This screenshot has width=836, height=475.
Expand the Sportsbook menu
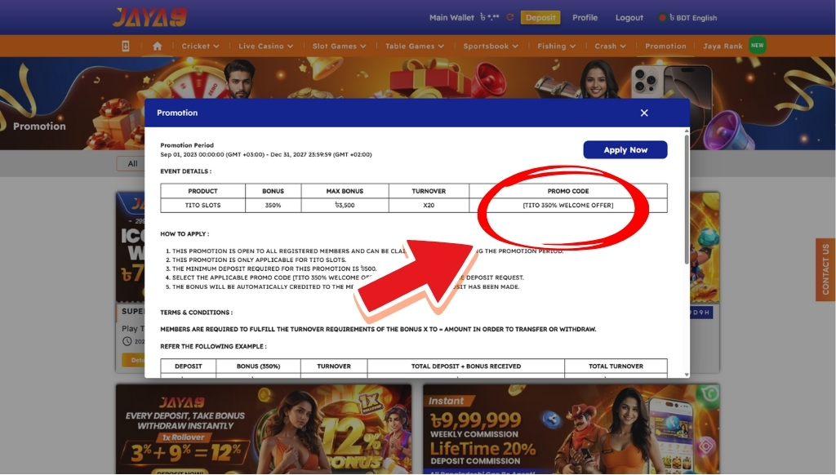coord(491,46)
